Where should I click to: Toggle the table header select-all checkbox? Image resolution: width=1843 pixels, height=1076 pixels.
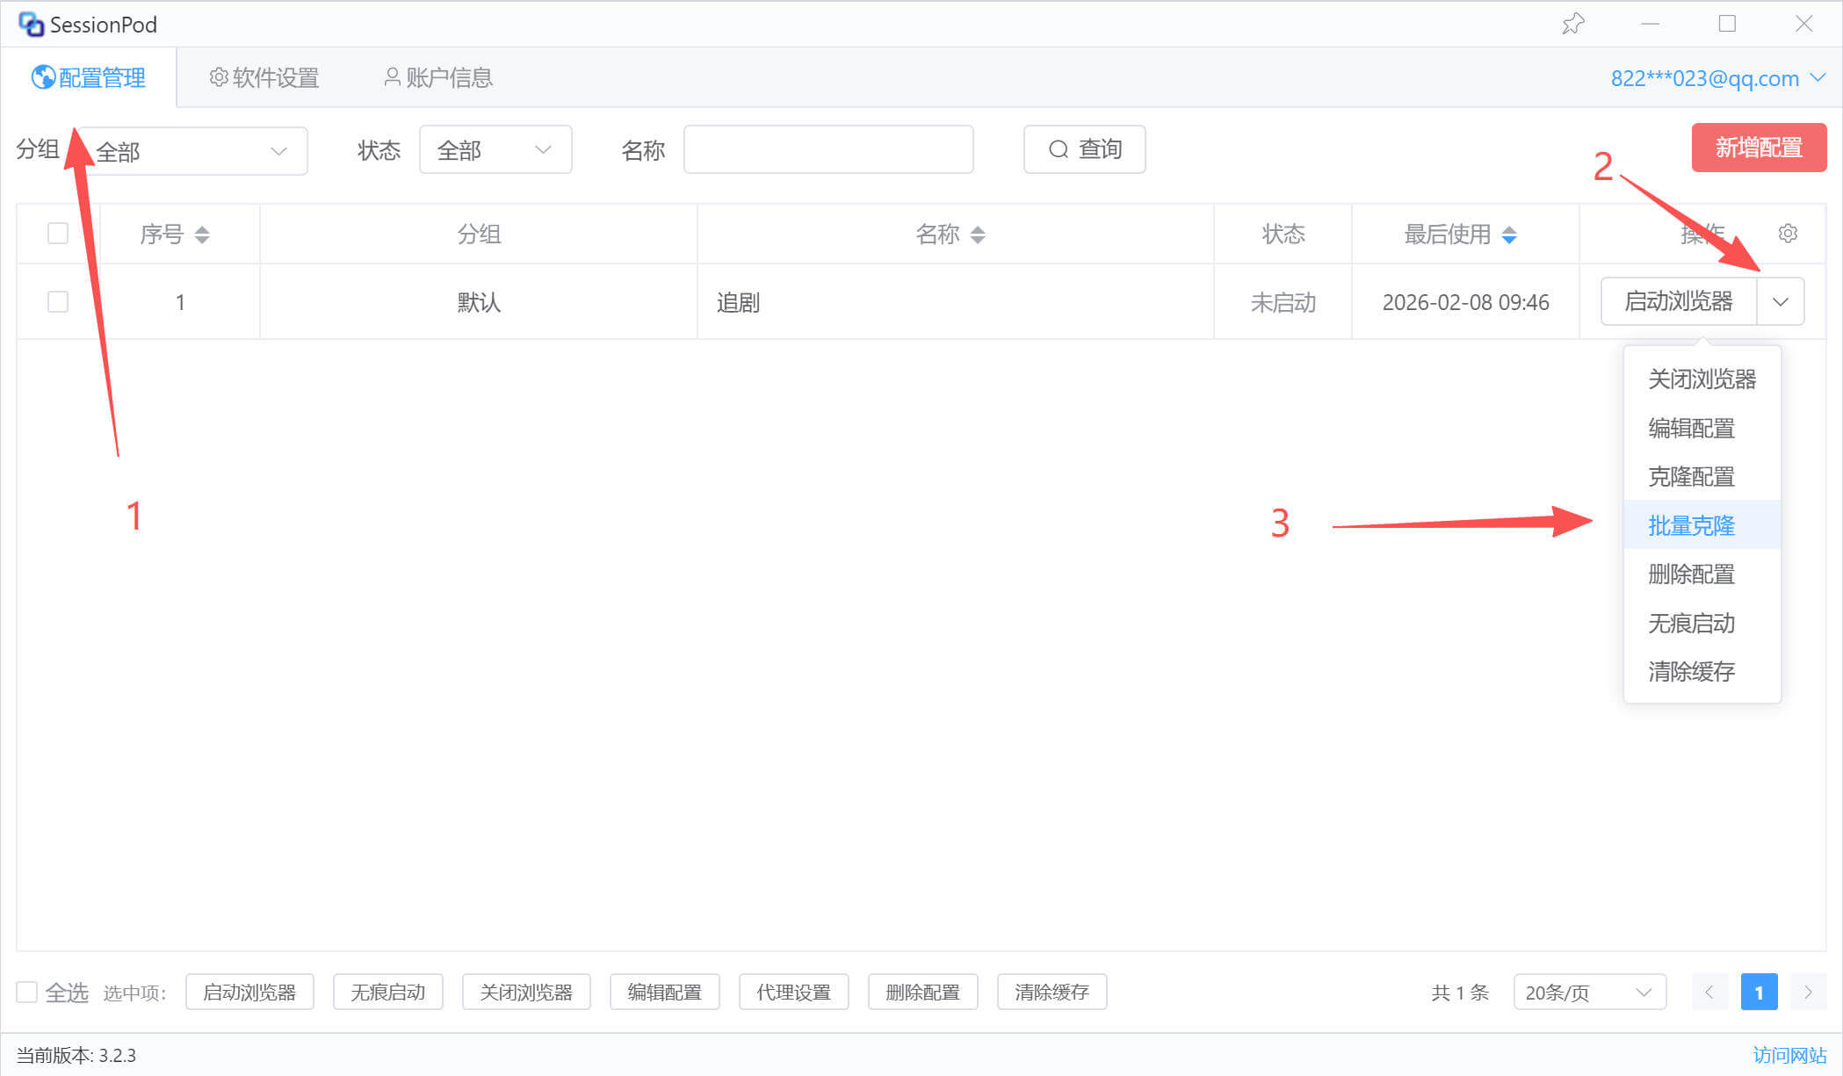58,234
